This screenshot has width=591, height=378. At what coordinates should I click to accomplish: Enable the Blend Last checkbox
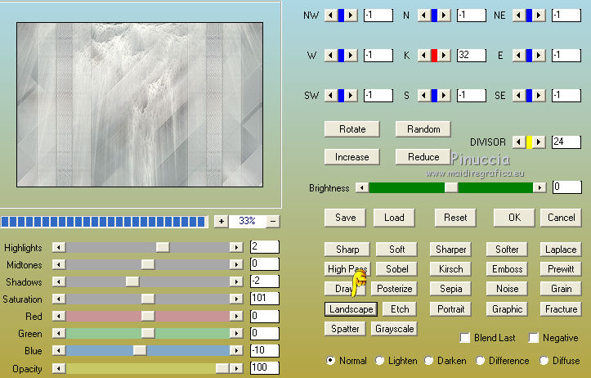465,338
